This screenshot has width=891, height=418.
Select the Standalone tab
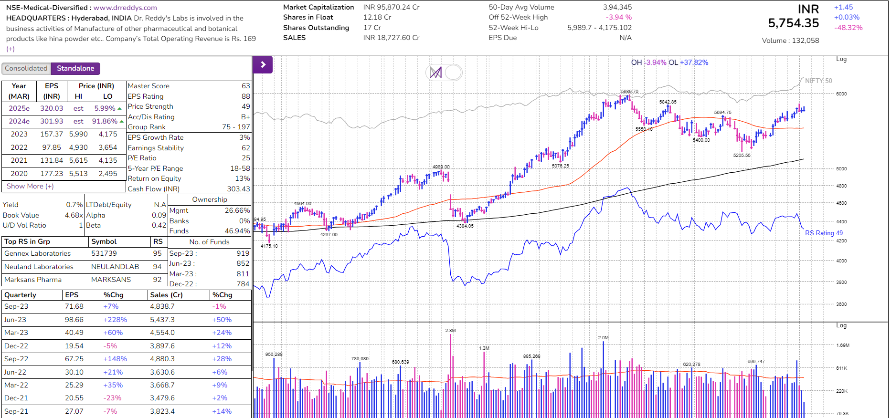75,68
